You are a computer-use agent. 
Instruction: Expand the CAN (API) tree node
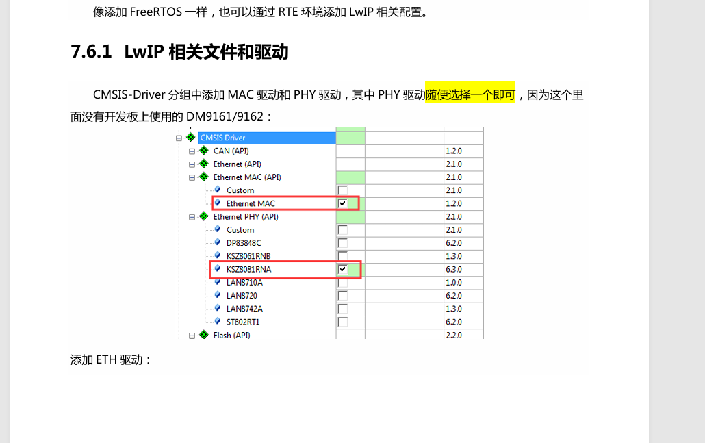tap(192, 151)
